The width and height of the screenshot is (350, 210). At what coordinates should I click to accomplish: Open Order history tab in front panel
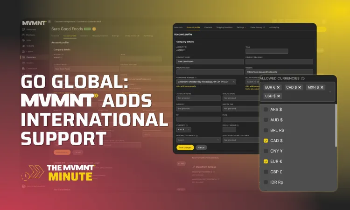[258, 28]
